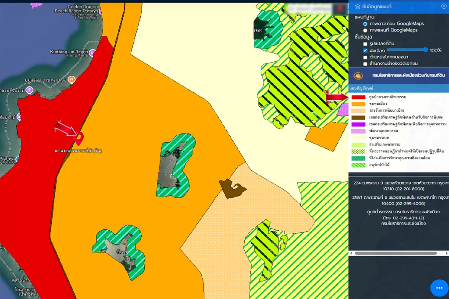Click the department emblem logo
Screen dimensions: 449x299
point(358,75)
